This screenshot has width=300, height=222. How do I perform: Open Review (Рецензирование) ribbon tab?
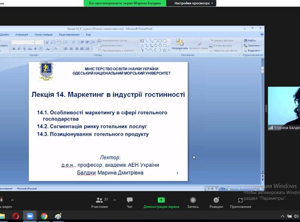tap(69, 35)
